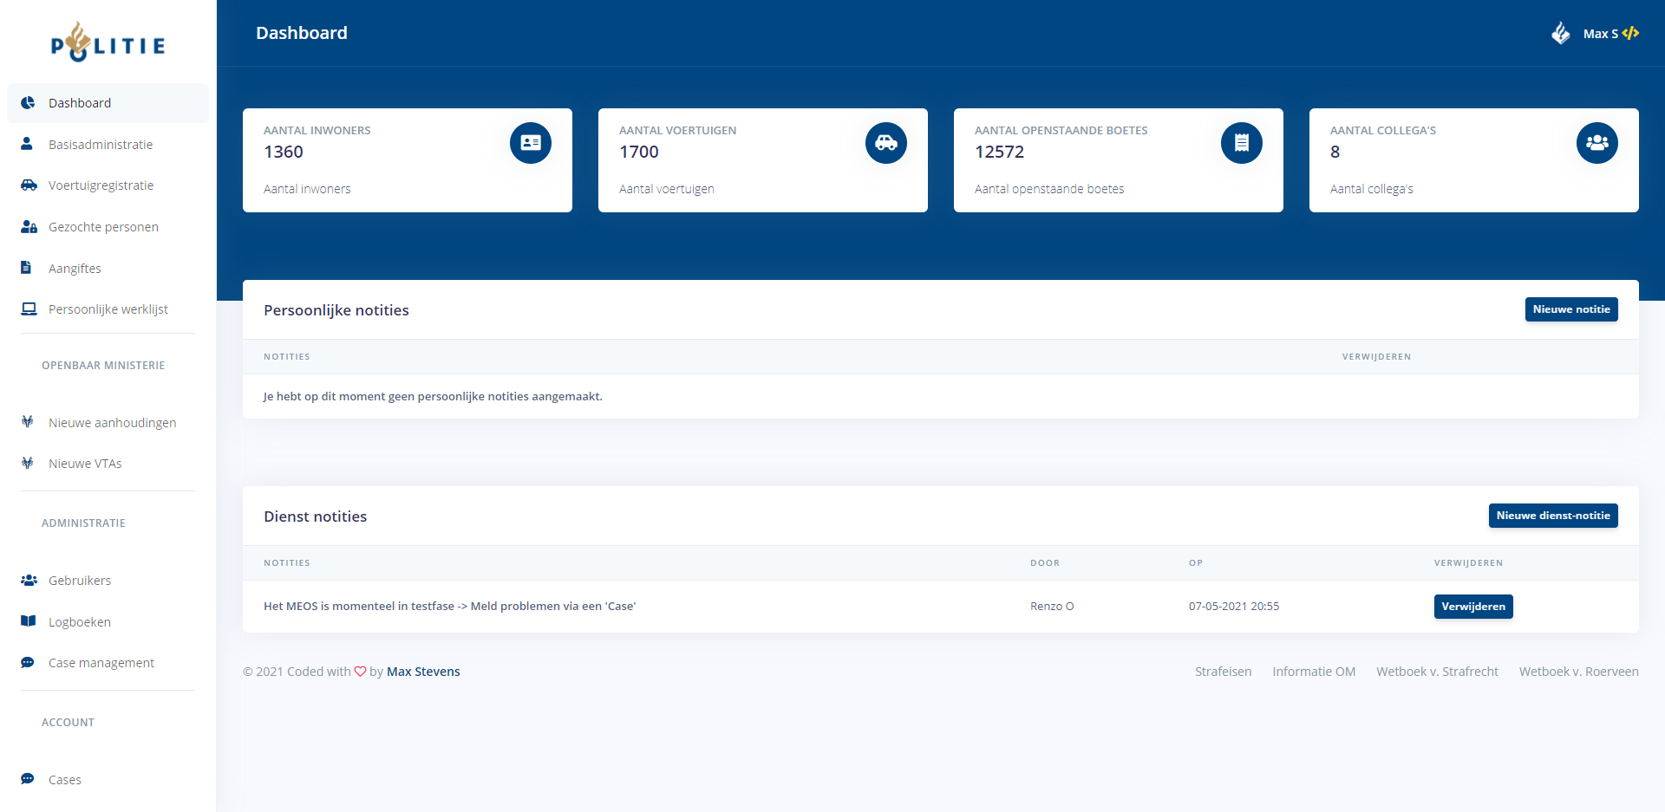Image resolution: width=1665 pixels, height=812 pixels.
Task: Click the voertuigen car icon
Action: click(885, 143)
